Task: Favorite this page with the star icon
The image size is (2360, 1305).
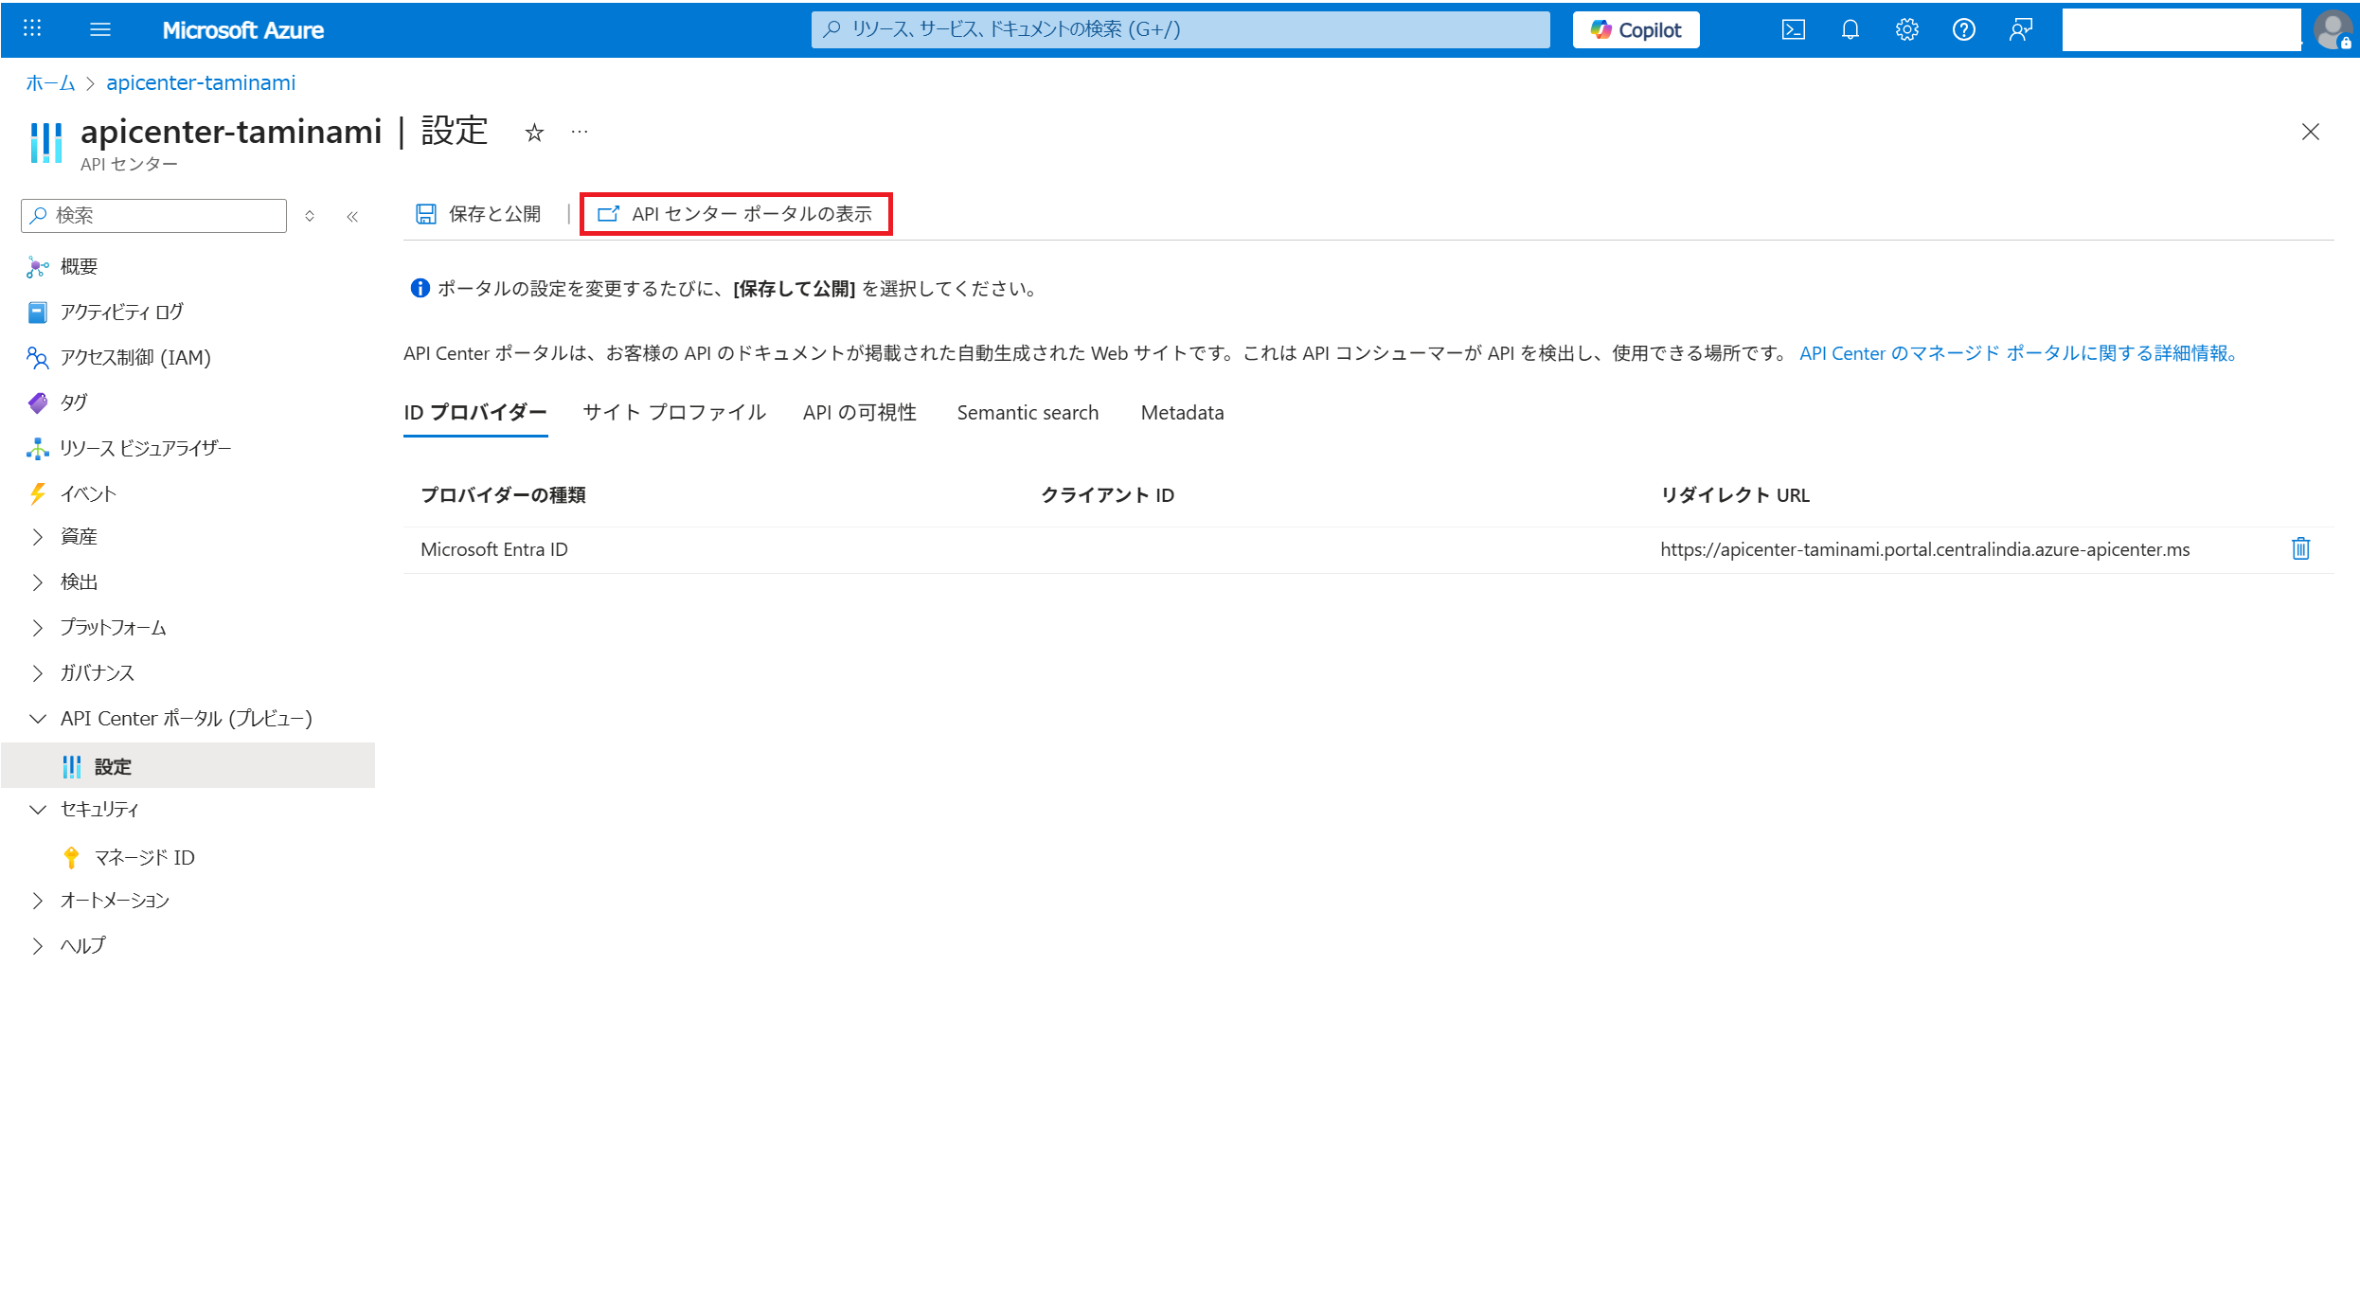Action: coord(534,133)
